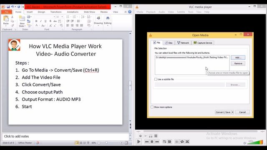The image size is (267, 150).
Task: Click the Undo icon in PowerPoint title bar
Action: (12, 7)
